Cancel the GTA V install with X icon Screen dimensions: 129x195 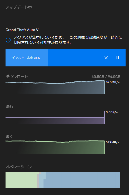[106, 58]
